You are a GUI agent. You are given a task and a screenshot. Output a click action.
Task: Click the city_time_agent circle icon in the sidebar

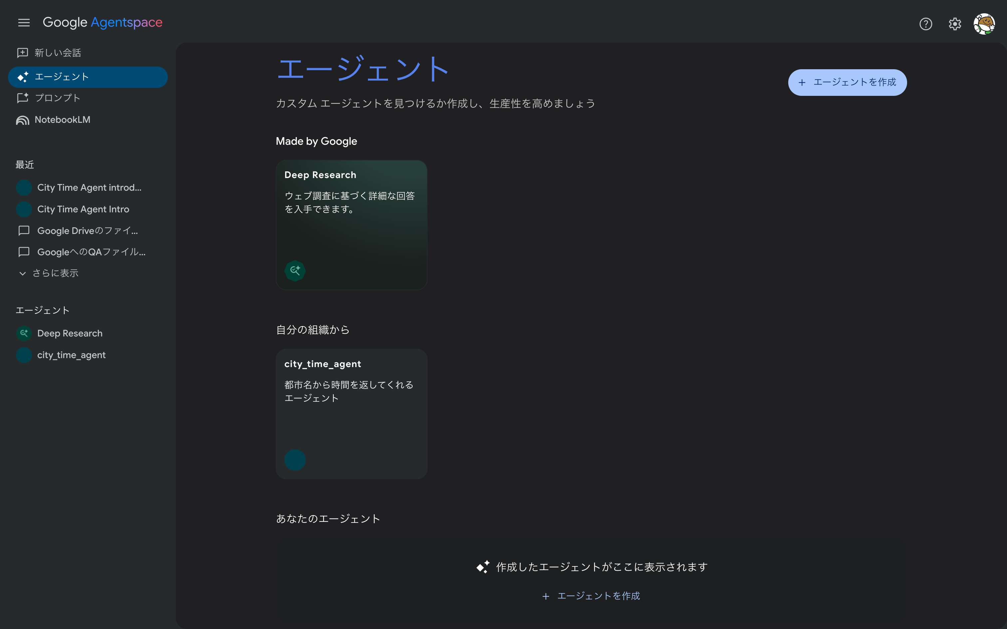[x=24, y=355]
